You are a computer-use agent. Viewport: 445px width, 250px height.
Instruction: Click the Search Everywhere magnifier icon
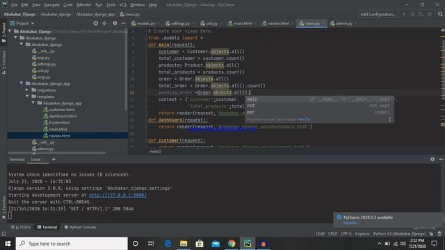point(440,14)
